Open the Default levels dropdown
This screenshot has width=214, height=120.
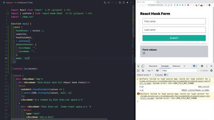coord(144,75)
